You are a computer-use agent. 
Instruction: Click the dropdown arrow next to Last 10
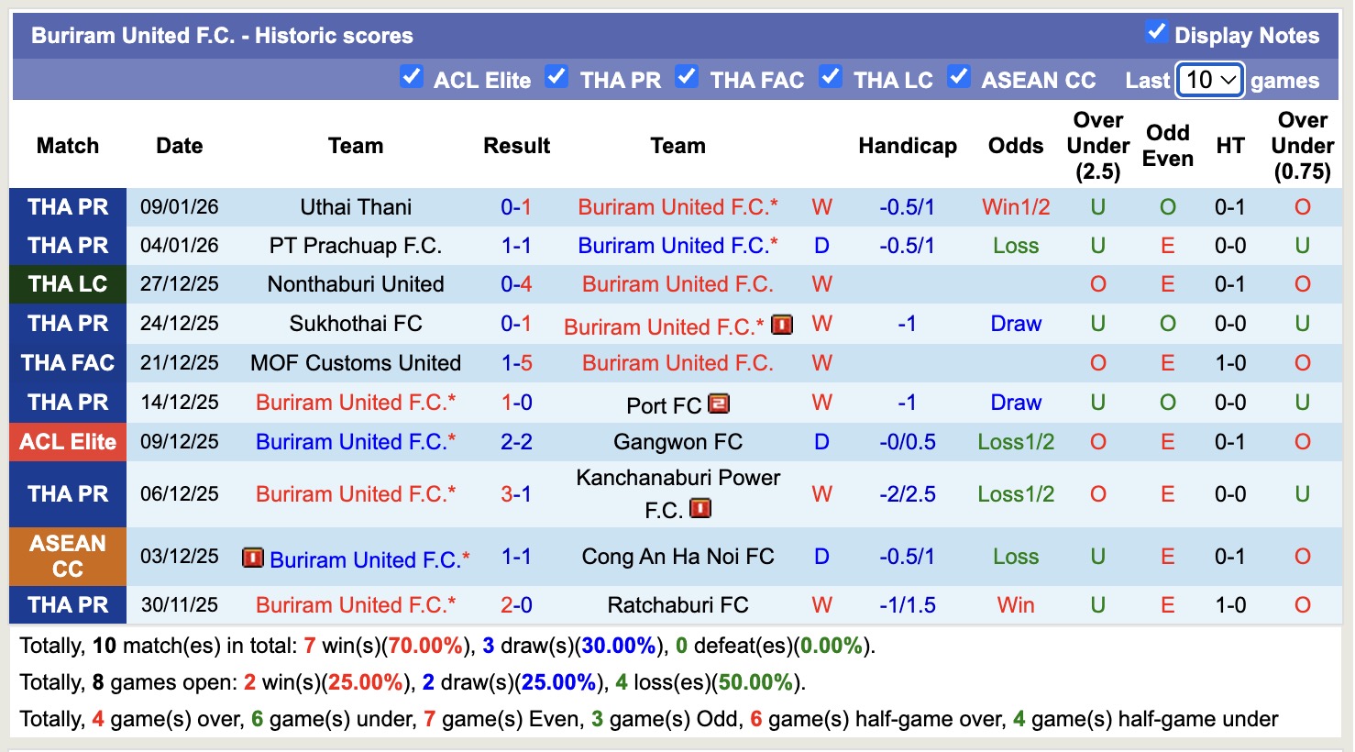[1228, 80]
